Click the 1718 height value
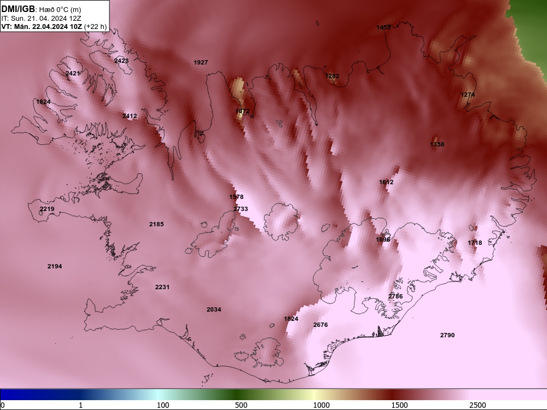 point(475,243)
